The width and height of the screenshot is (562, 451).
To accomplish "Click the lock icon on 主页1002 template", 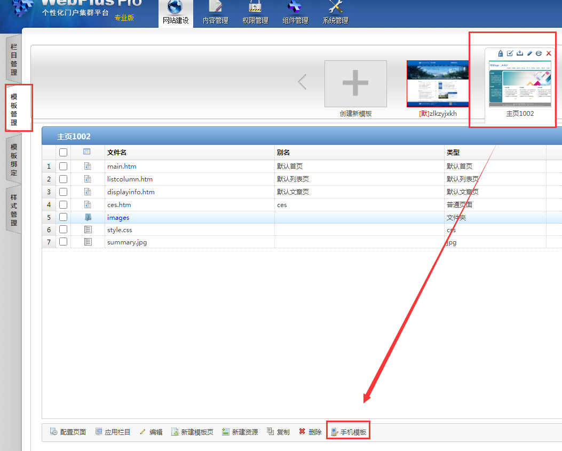I will (501, 53).
